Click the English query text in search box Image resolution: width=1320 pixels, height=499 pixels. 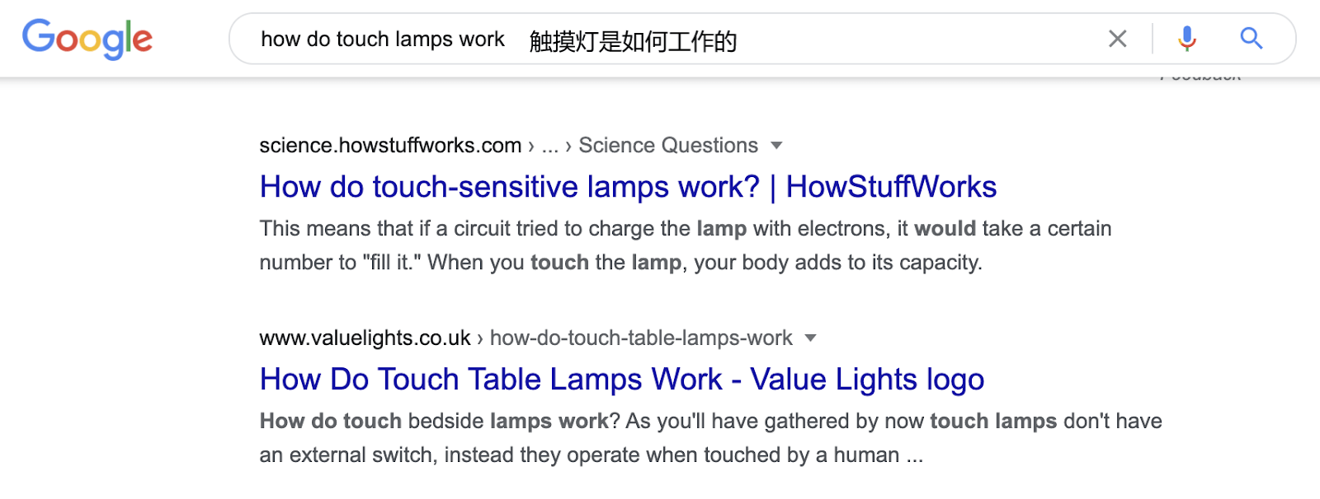(382, 40)
